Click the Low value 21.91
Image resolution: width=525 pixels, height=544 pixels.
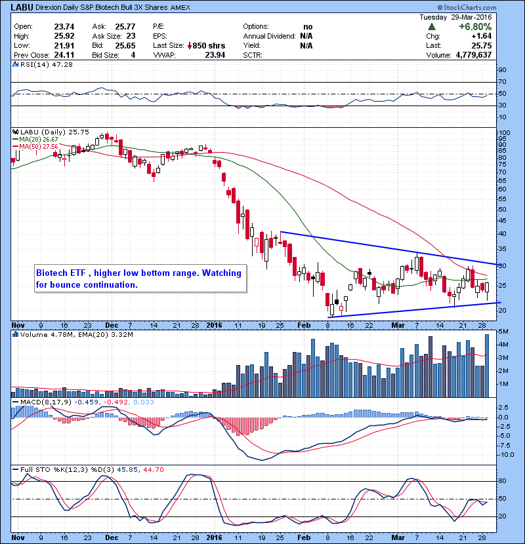(64, 45)
